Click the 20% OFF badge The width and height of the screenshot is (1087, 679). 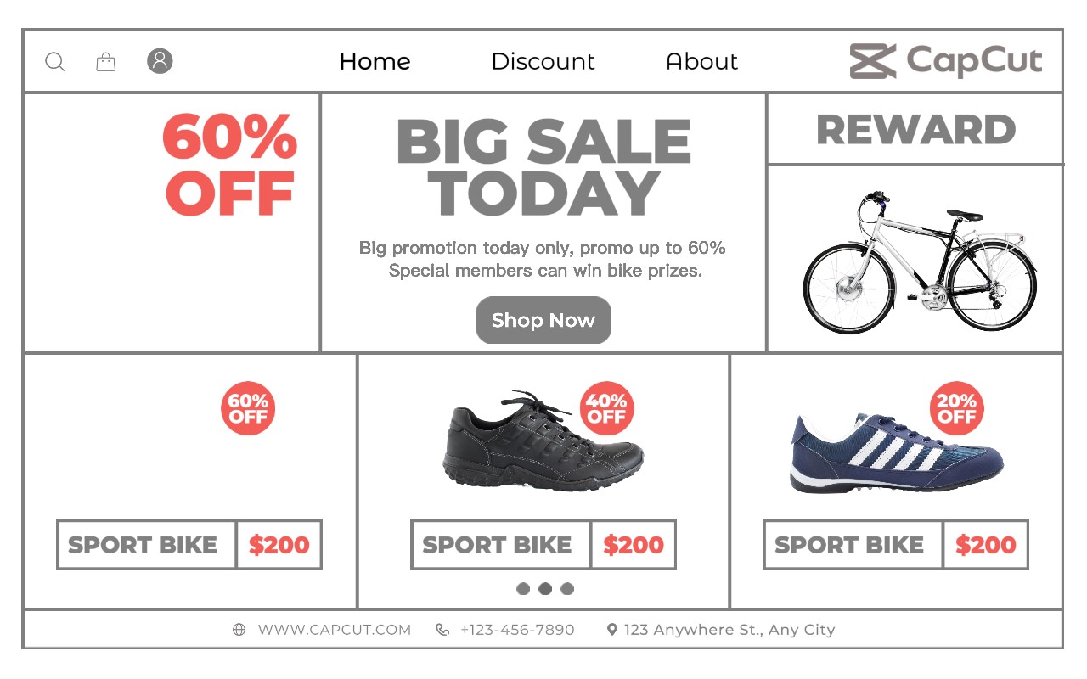tap(957, 408)
